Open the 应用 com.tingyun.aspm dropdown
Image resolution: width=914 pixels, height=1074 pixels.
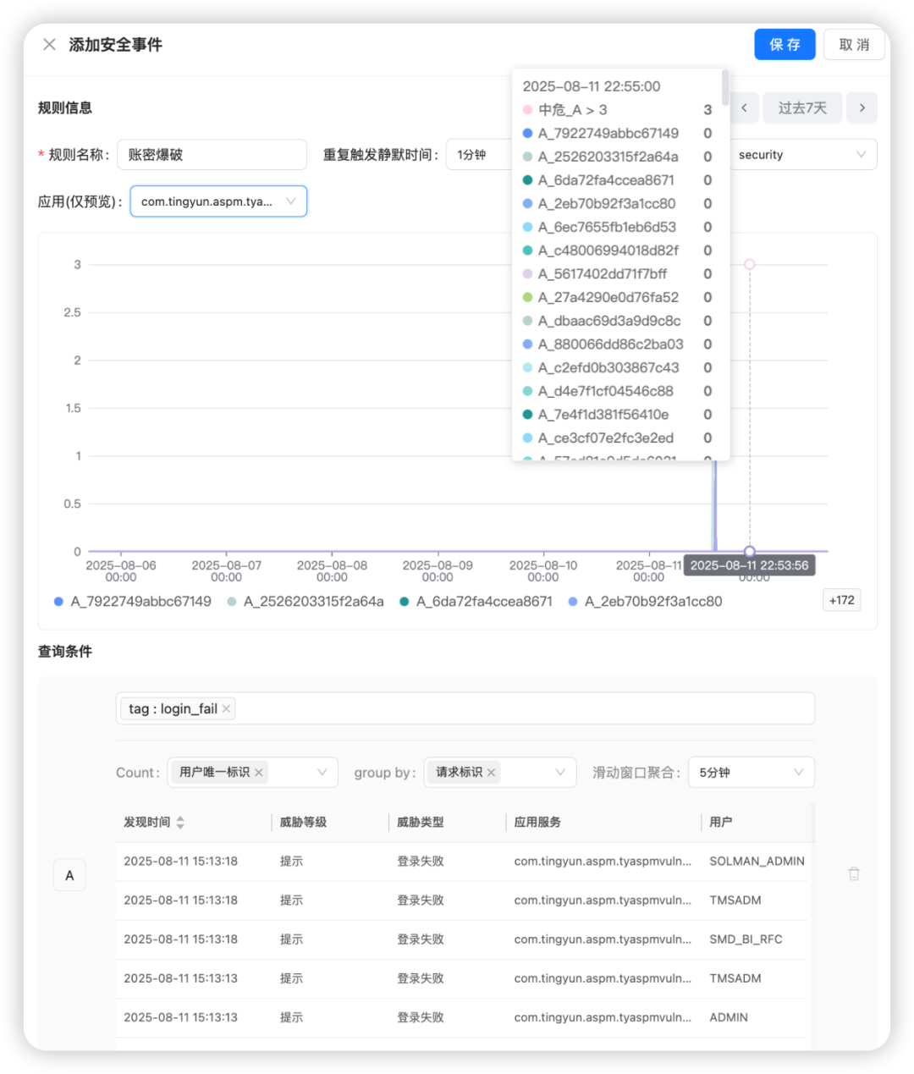point(217,201)
